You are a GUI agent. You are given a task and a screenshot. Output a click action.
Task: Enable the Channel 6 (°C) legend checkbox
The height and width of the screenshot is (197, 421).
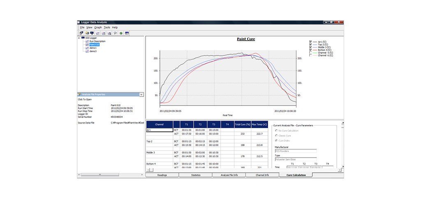[x=311, y=55]
